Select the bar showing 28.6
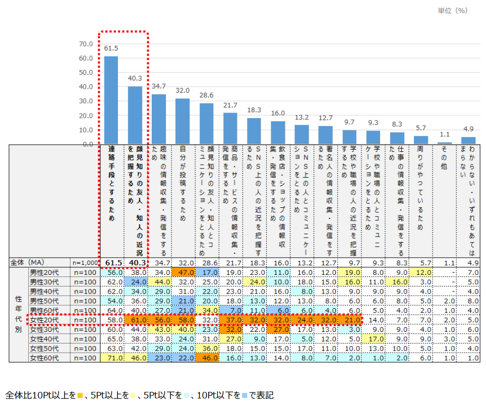Image resolution: width=486 pixels, height=404 pixels. point(206,124)
